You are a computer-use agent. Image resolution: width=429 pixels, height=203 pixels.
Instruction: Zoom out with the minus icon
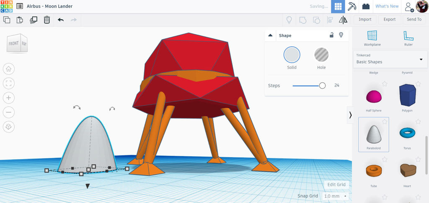point(8,112)
